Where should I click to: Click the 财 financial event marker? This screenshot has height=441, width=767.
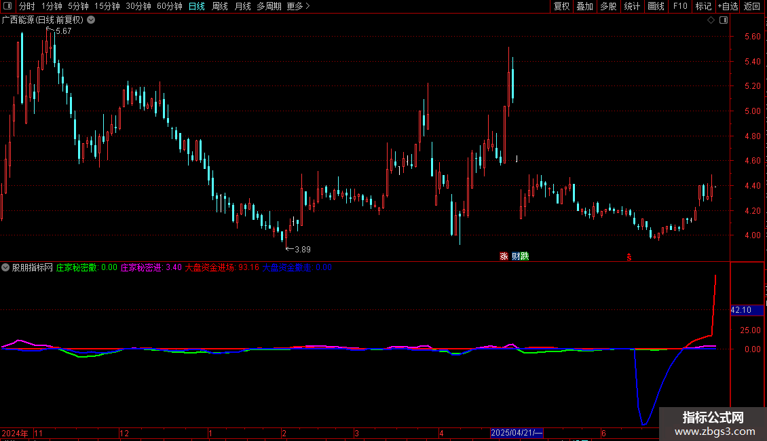[516, 256]
